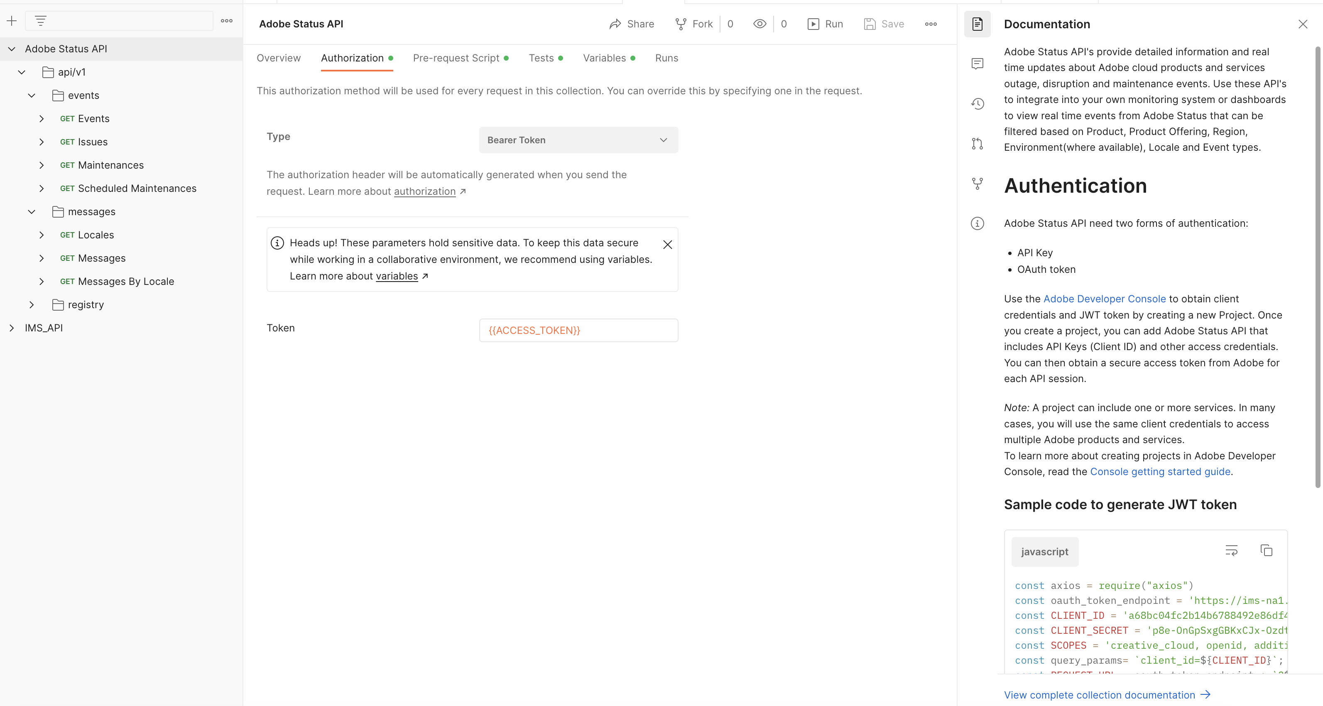This screenshot has width=1323, height=706.
Task: Click the Documentation panel scrollbar
Action: click(x=1317, y=267)
